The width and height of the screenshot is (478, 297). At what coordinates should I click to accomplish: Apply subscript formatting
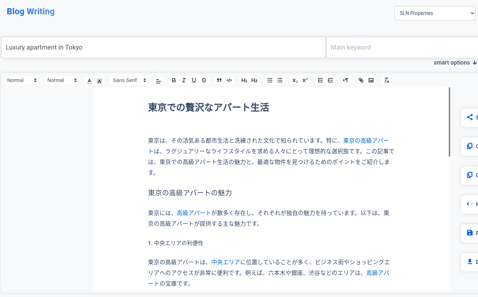tap(295, 80)
